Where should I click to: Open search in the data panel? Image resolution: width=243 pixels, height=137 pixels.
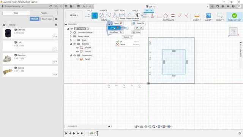pyautogui.click(x=56, y=6)
